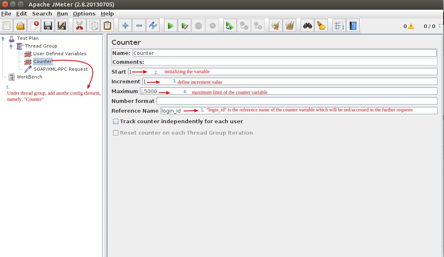Expand all tree nodes with plus icon
This screenshot has height=257, width=444.
(x=125, y=26)
